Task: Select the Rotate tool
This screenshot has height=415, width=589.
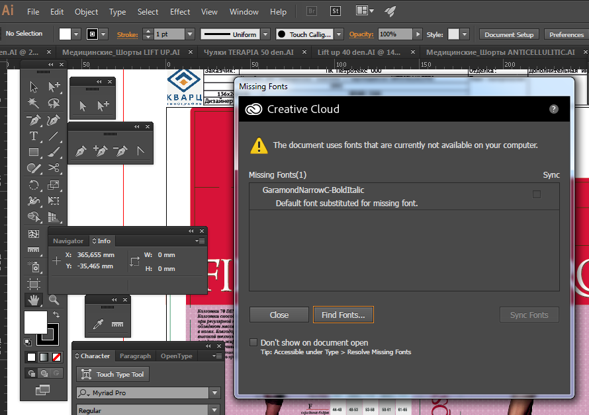Action: click(34, 184)
